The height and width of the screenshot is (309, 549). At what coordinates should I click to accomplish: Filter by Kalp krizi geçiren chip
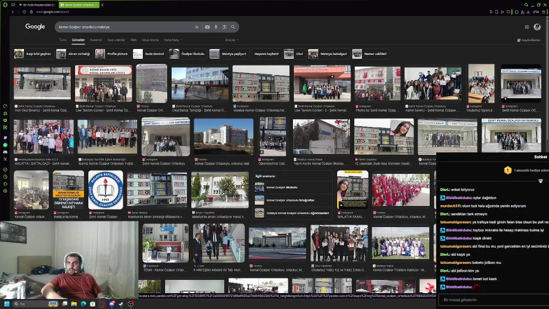click(33, 54)
